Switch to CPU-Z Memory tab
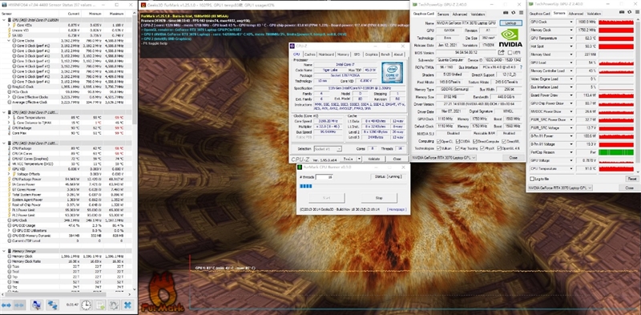641x315 pixels. (343, 54)
